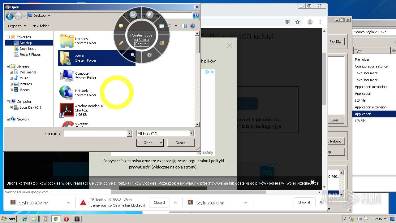The image size is (396, 223).
Task: Select the PointerFocus pencil annotation tool
Action: point(121,43)
